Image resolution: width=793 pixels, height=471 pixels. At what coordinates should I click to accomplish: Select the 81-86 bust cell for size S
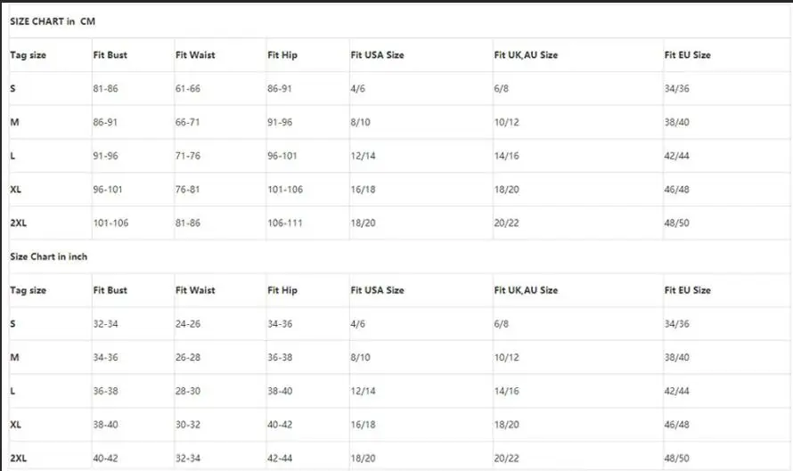tap(105, 89)
